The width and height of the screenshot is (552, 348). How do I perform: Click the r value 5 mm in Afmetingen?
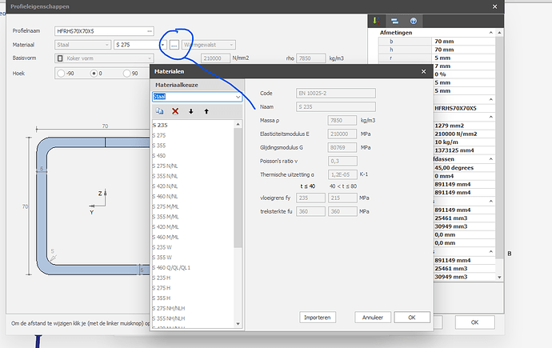(x=464, y=58)
